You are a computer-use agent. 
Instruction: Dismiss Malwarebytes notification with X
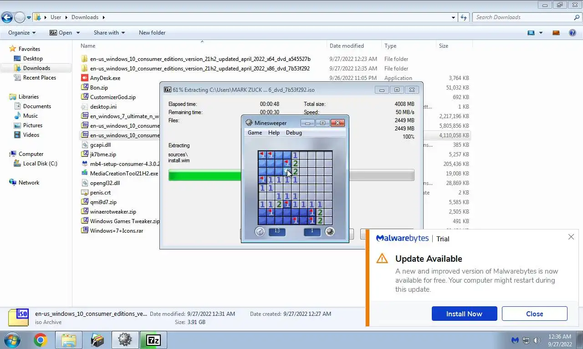click(571, 237)
